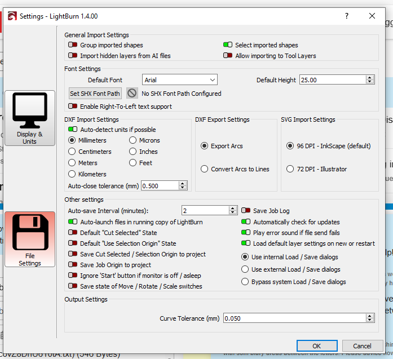Toggle Auto-detect units if possible
This screenshot has height=359, width=393.
pyautogui.click(x=73, y=129)
